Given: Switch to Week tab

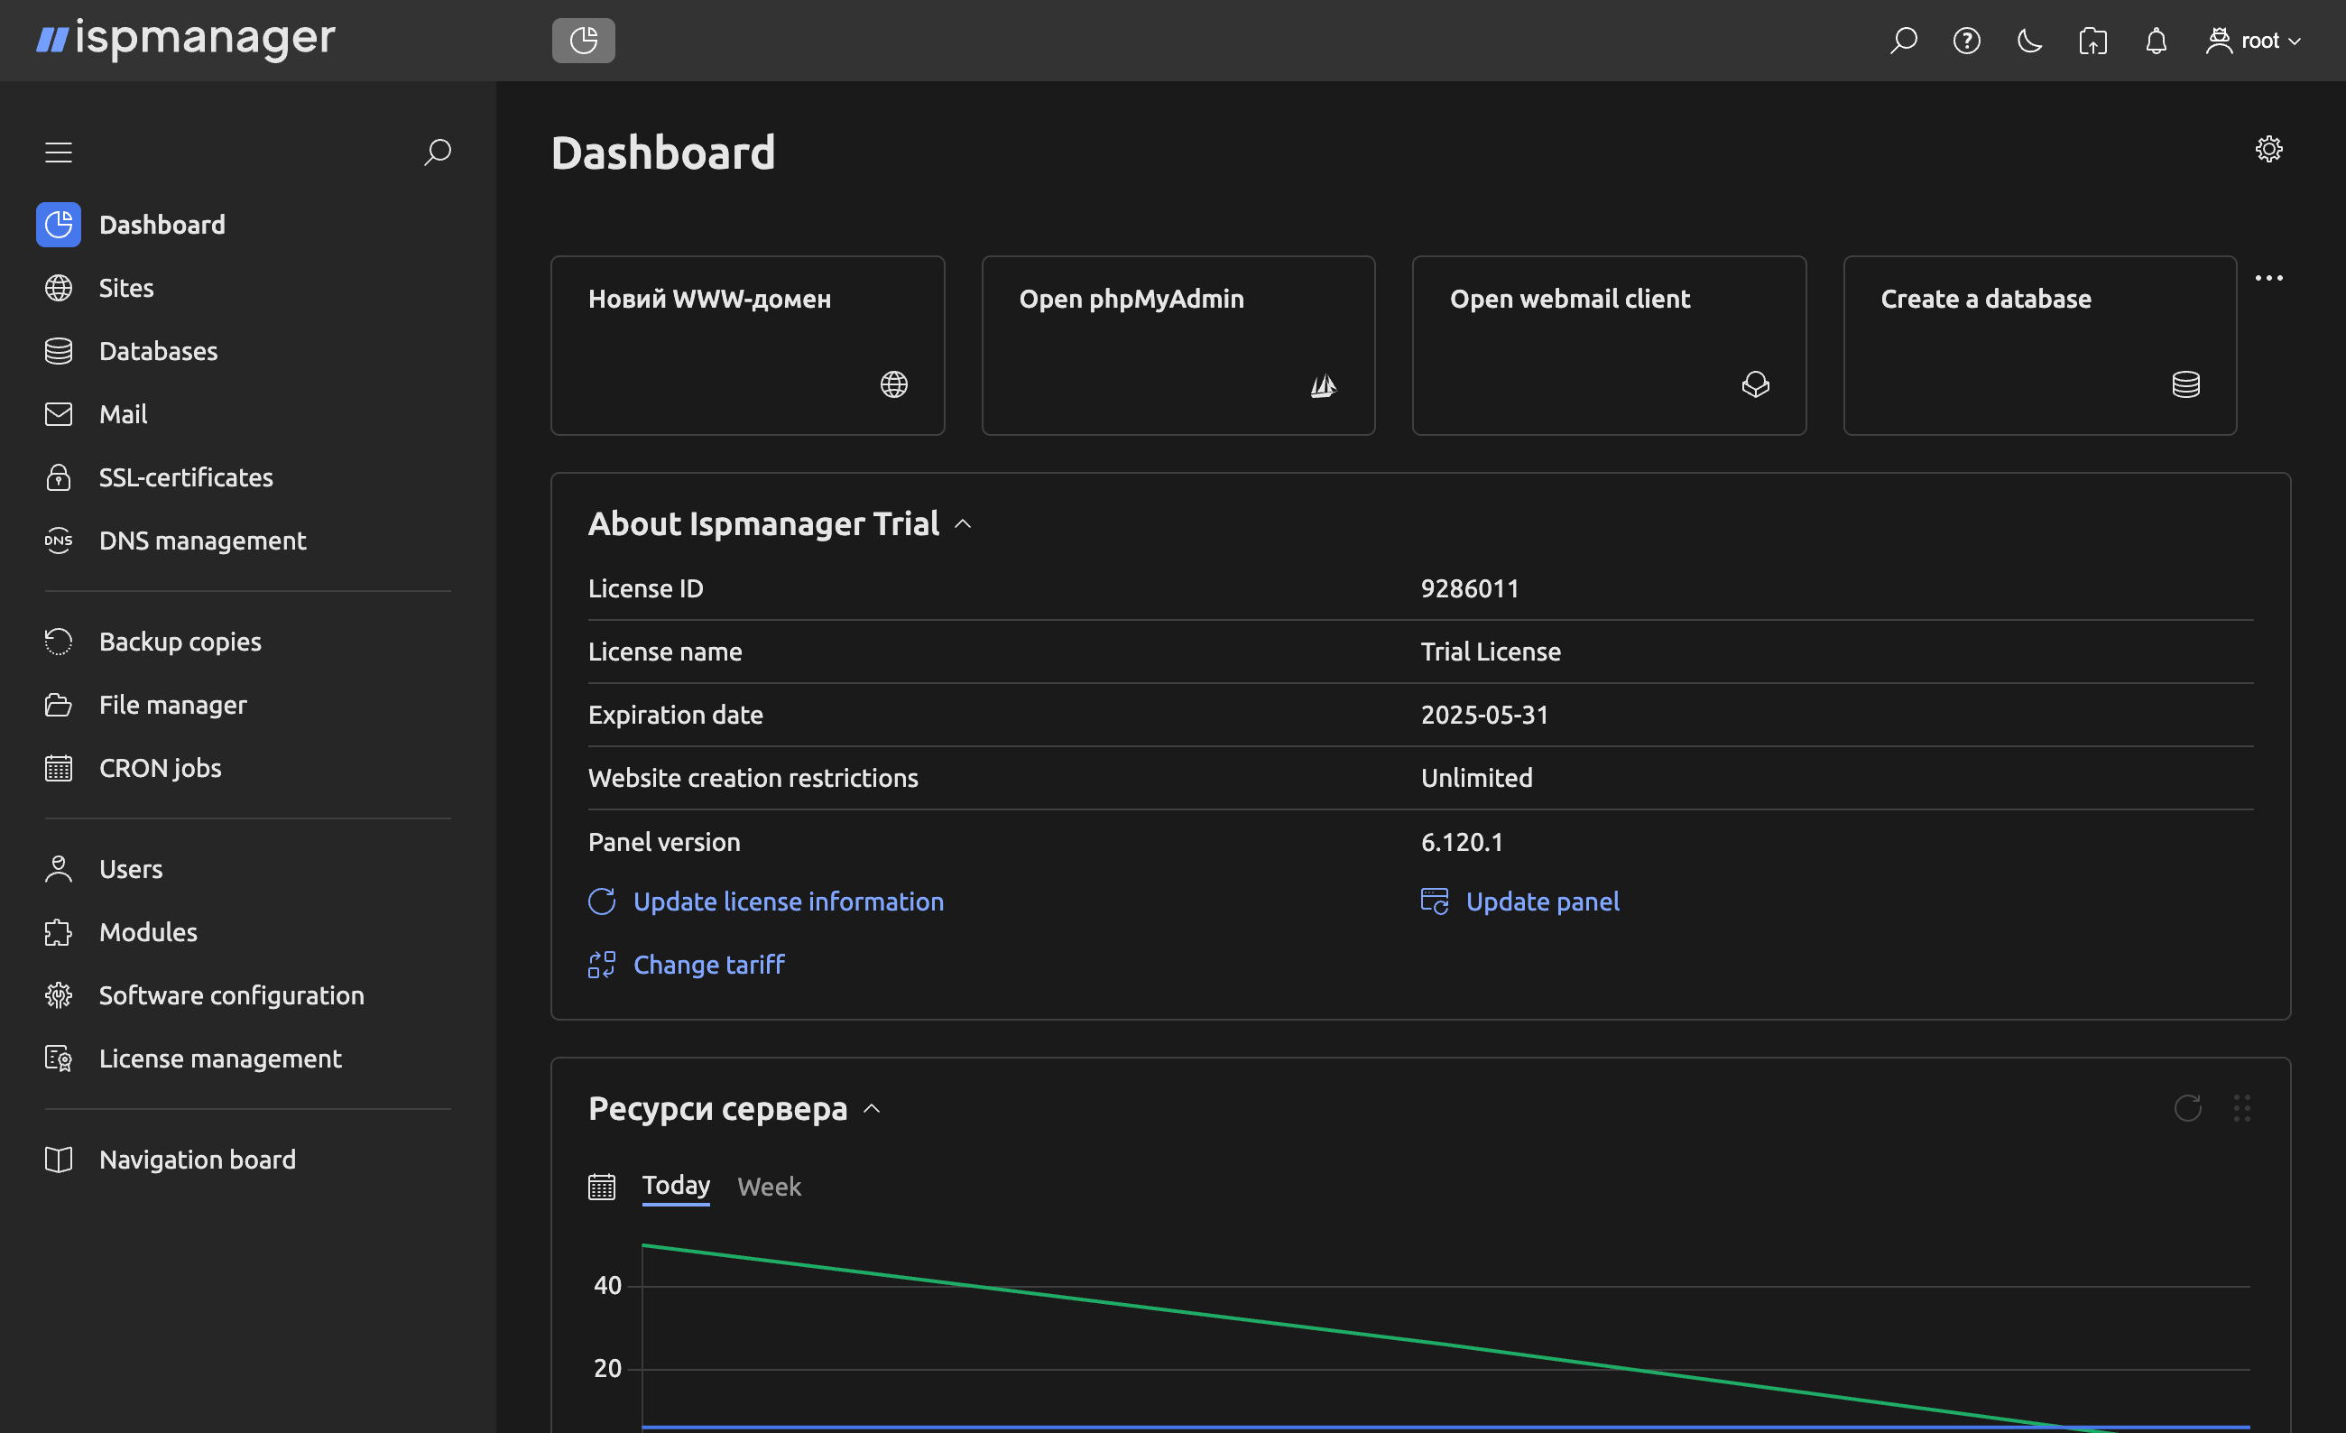Looking at the screenshot, I should coord(770,1188).
